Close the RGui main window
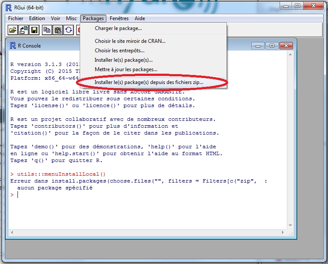 pos(313,6)
